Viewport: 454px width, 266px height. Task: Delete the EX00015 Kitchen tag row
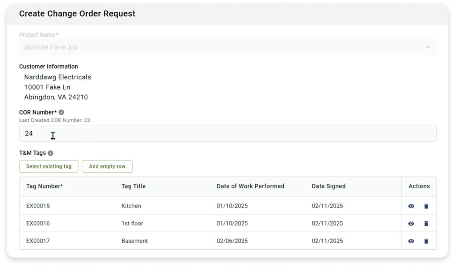point(426,206)
